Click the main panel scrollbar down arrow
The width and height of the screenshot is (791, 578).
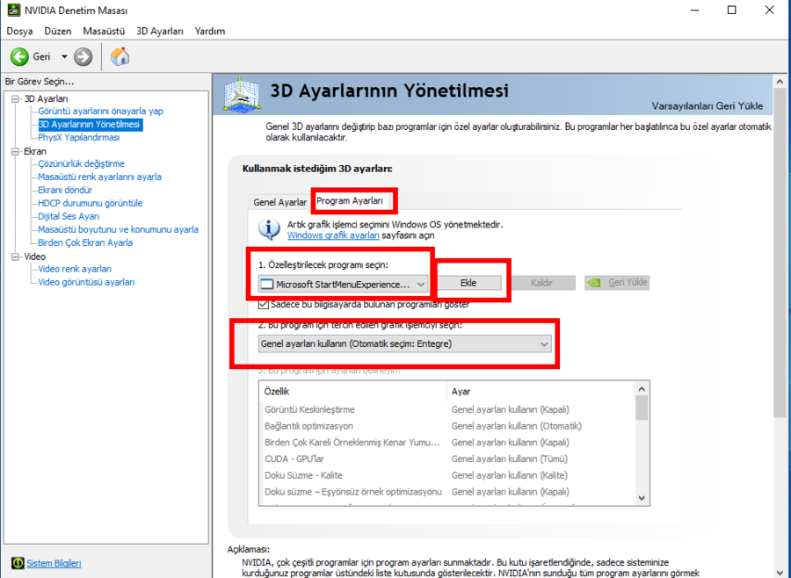click(x=780, y=573)
